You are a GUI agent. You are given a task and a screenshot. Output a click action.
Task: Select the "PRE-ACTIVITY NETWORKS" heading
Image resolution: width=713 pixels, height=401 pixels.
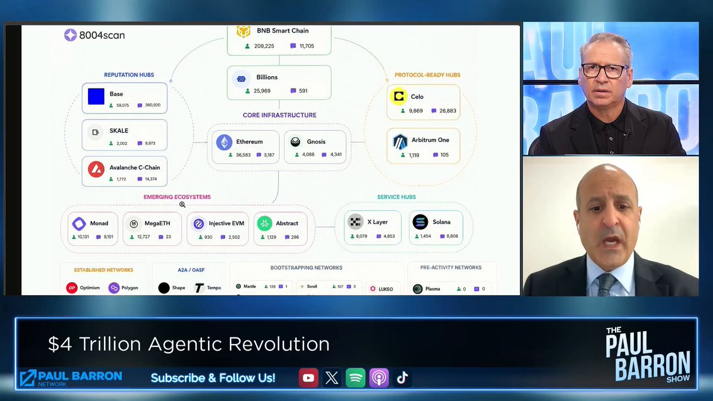451,268
